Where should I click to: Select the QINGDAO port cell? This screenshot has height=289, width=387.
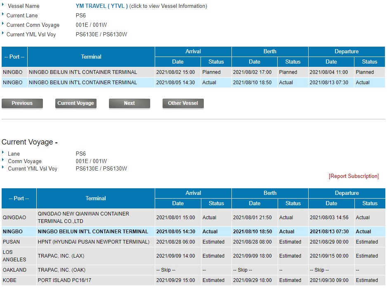(14, 218)
